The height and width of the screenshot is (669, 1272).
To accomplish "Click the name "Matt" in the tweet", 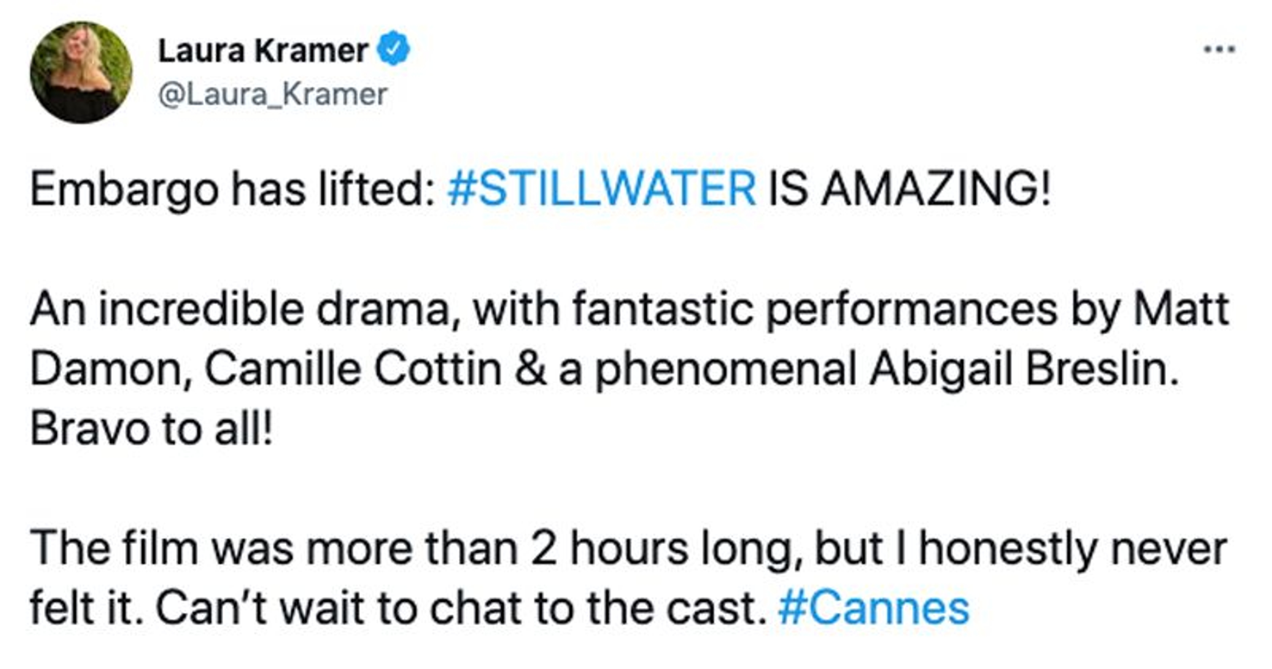I will [1181, 309].
